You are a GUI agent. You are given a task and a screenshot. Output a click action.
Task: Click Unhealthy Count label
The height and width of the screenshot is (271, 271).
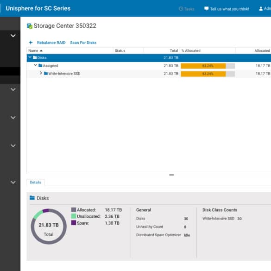[x=150, y=227]
